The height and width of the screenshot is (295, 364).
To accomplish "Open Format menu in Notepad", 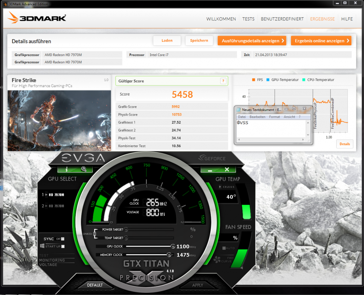I will point(274,117).
